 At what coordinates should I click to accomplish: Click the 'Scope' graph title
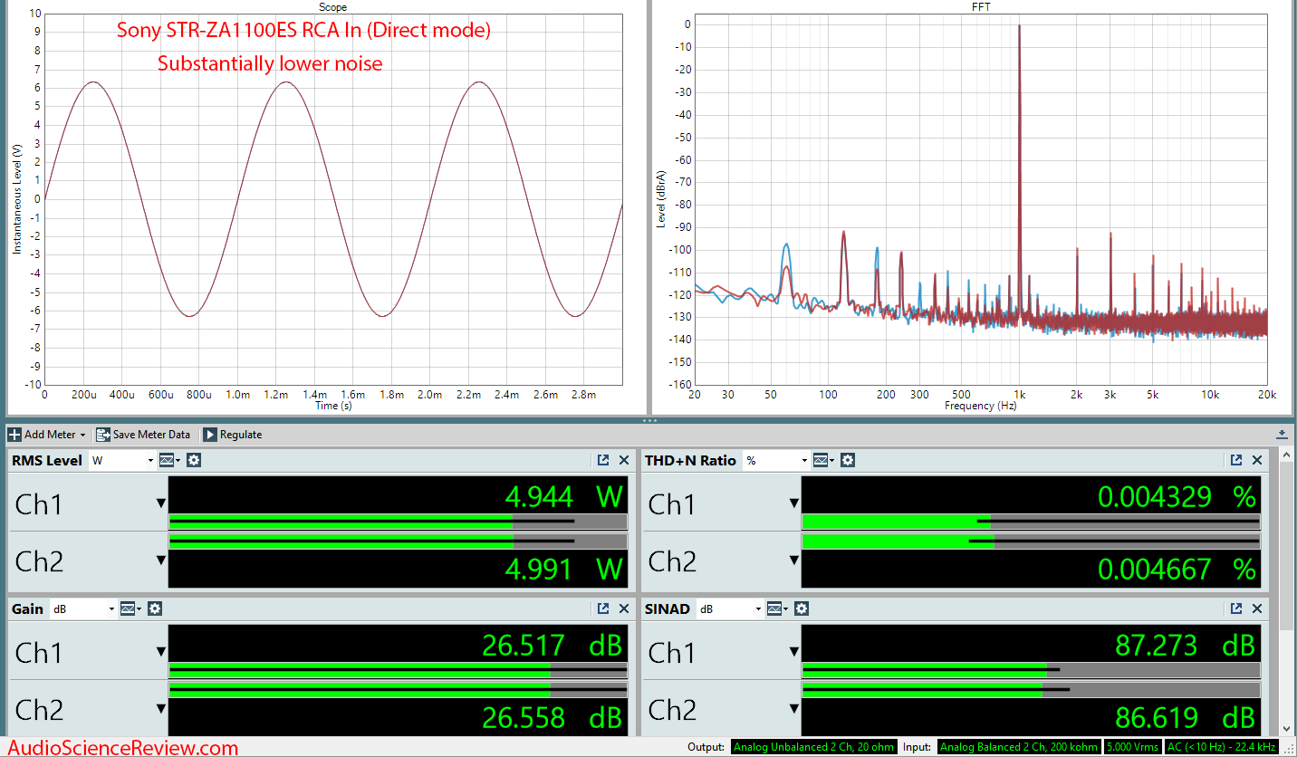coord(332,7)
